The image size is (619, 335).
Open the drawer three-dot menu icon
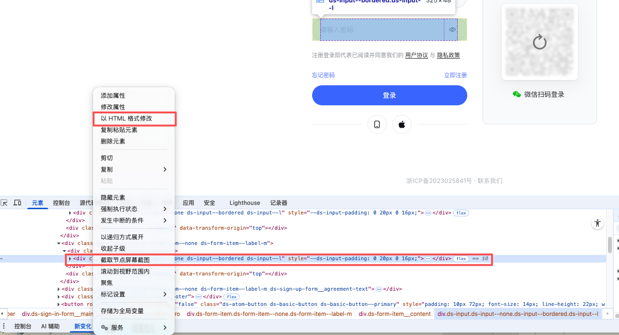coord(4,326)
